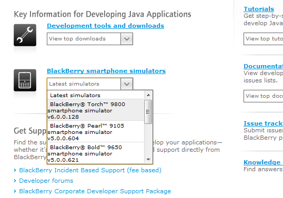Open the Documentation link in sidebar
Viewport: 283px width, 198px height.
263,66
